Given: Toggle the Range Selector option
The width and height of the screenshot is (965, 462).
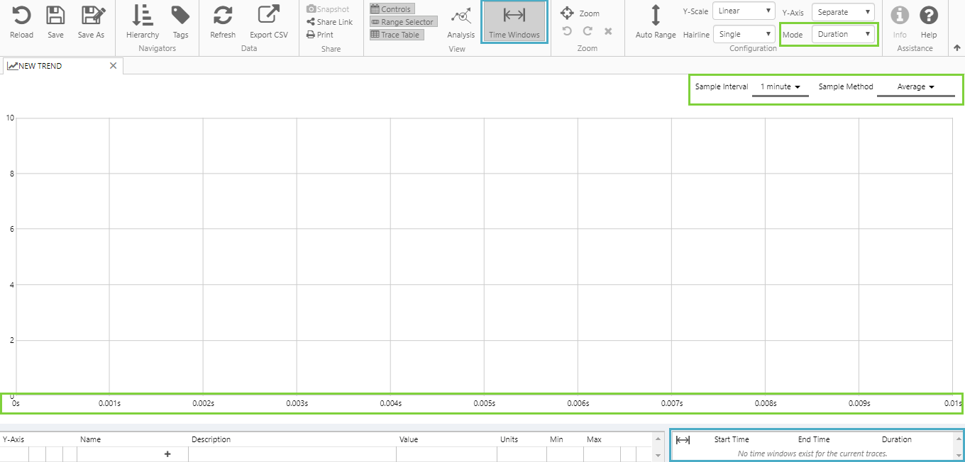Looking at the screenshot, I should coord(403,22).
